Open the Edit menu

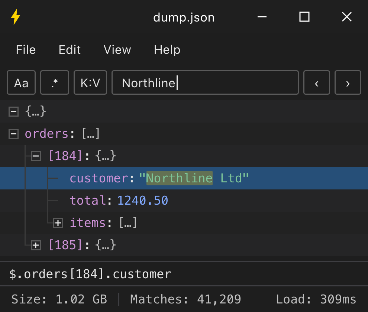pos(70,50)
